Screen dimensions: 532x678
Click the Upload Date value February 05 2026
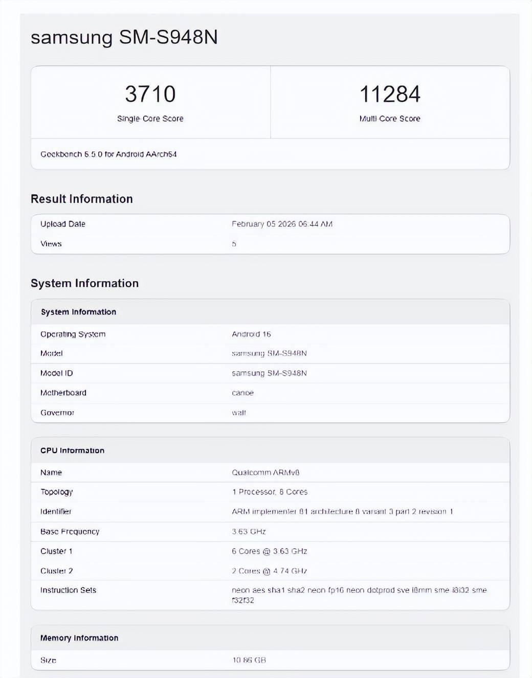click(x=282, y=224)
